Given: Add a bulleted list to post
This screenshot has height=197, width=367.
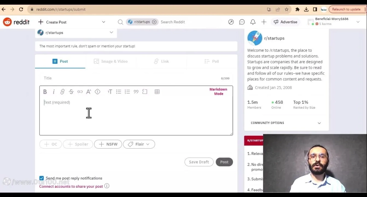Looking at the screenshot, I should click(x=119, y=92).
